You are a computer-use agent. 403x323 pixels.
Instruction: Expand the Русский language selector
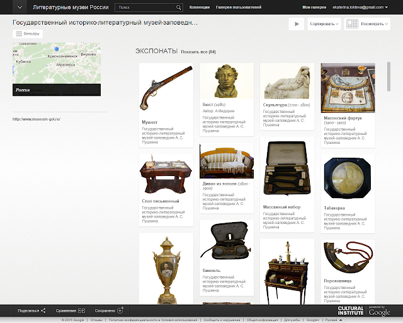pyautogui.click(x=334, y=320)
